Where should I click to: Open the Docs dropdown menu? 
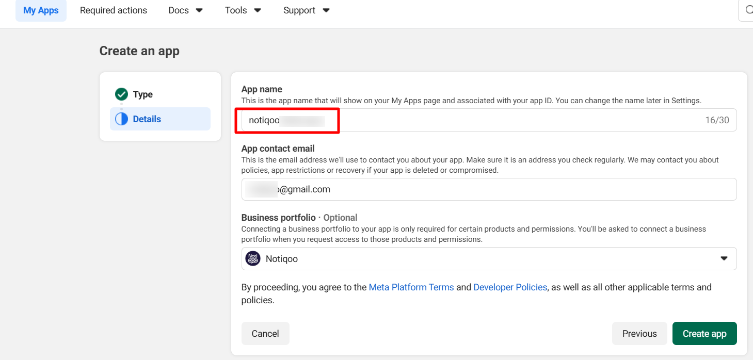coord(185,10)
